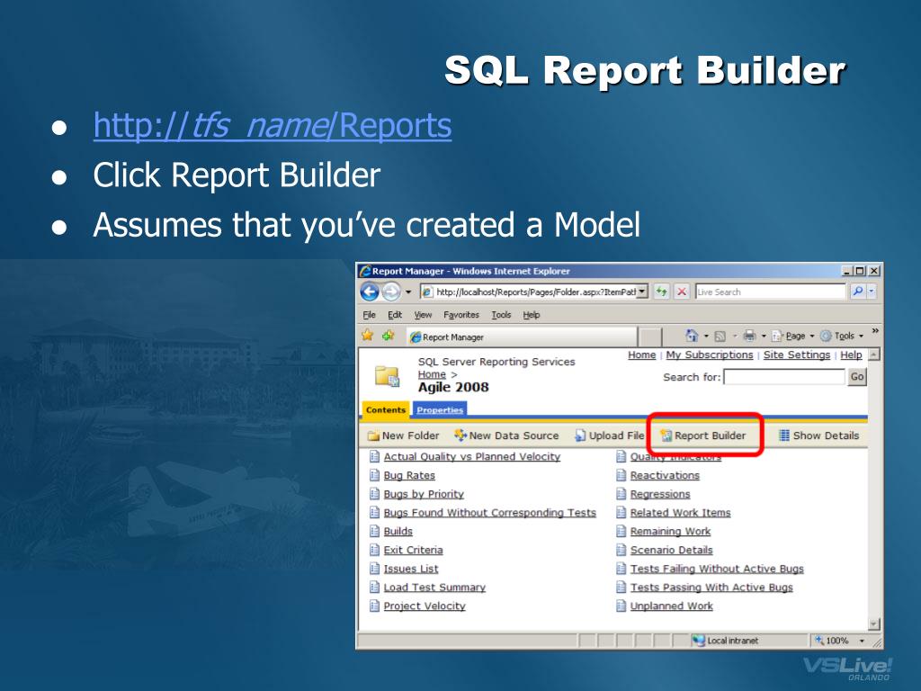Image resolution: width=921 pixels, height=691 pixels.
Task: Click the Print toolbar icon
Action: 749,336
